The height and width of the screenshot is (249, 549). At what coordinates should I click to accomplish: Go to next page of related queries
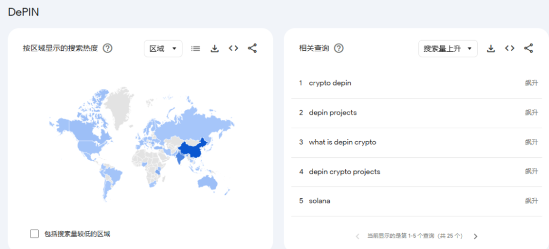coord(475,236)
